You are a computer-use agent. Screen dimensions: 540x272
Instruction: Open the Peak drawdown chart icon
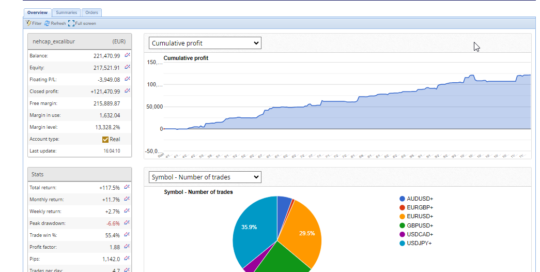tap(127, 223)
